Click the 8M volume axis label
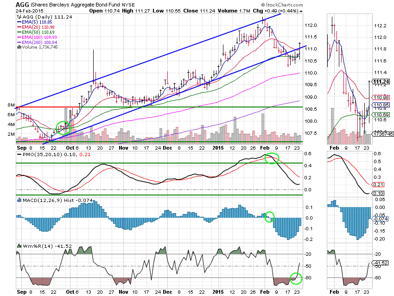This screenshot has width=394, height=296. point(11,105)
